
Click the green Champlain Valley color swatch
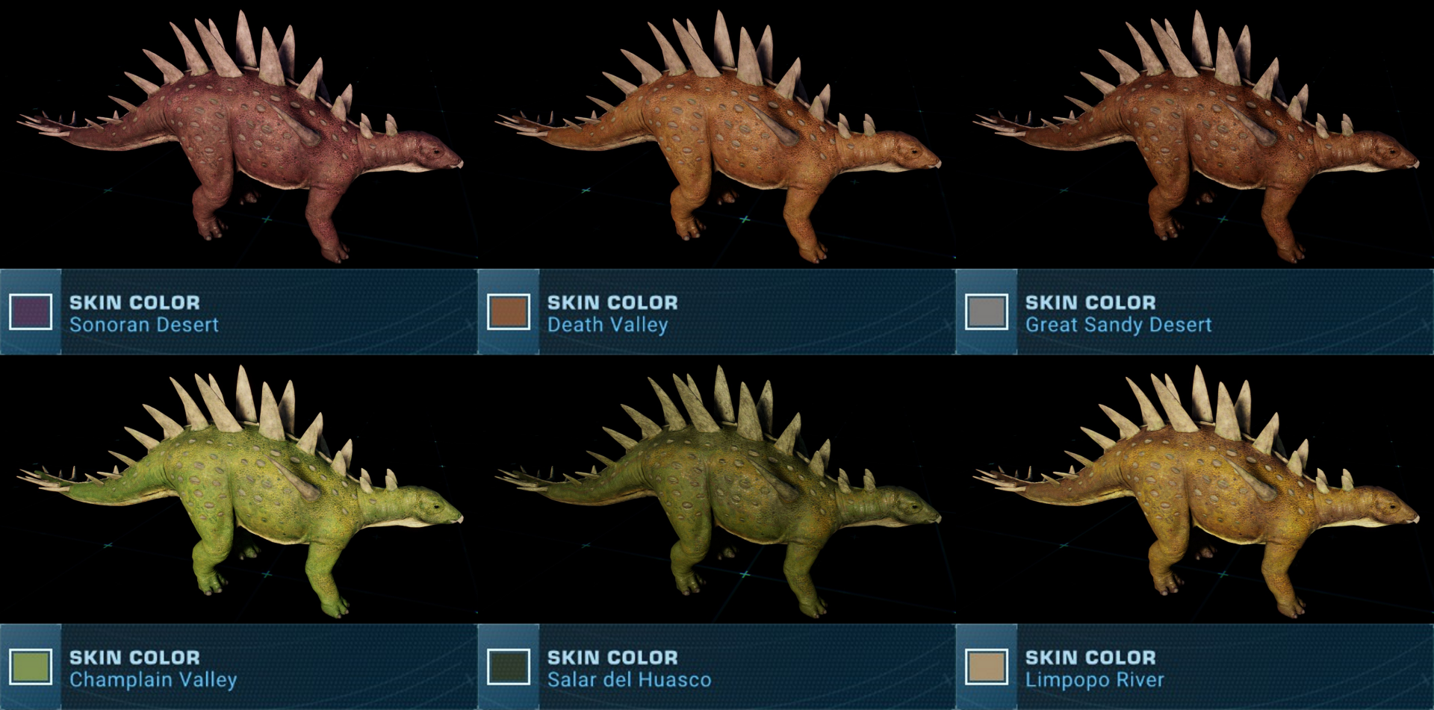coord(31,667)
